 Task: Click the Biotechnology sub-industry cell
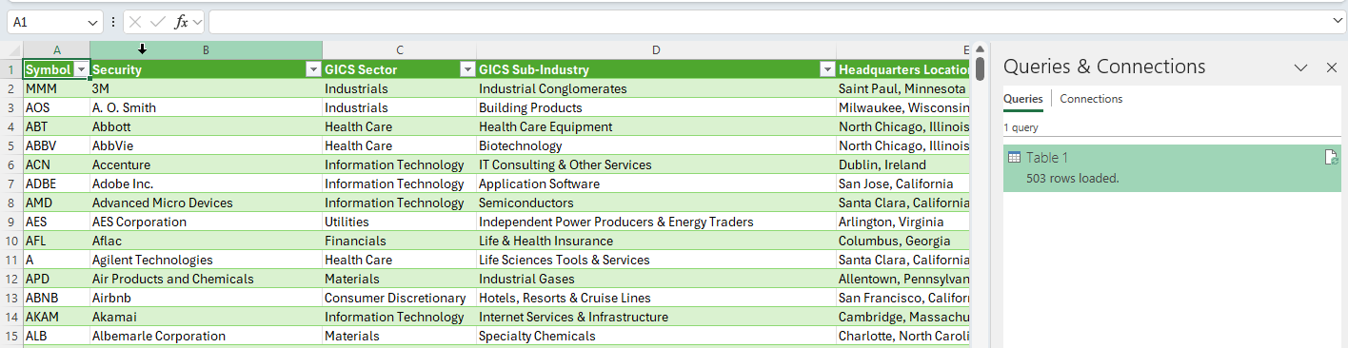[x=656, y=145]
